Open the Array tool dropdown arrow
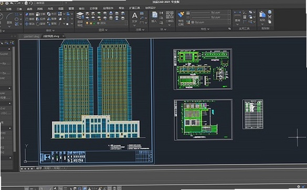This screenshot has width=307, height=190. click(x=64, y=14)
